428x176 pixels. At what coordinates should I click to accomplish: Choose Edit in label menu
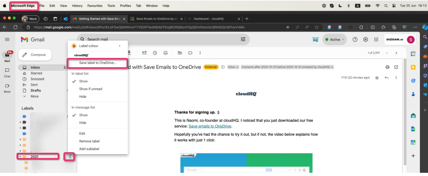(x=98, y=133)
